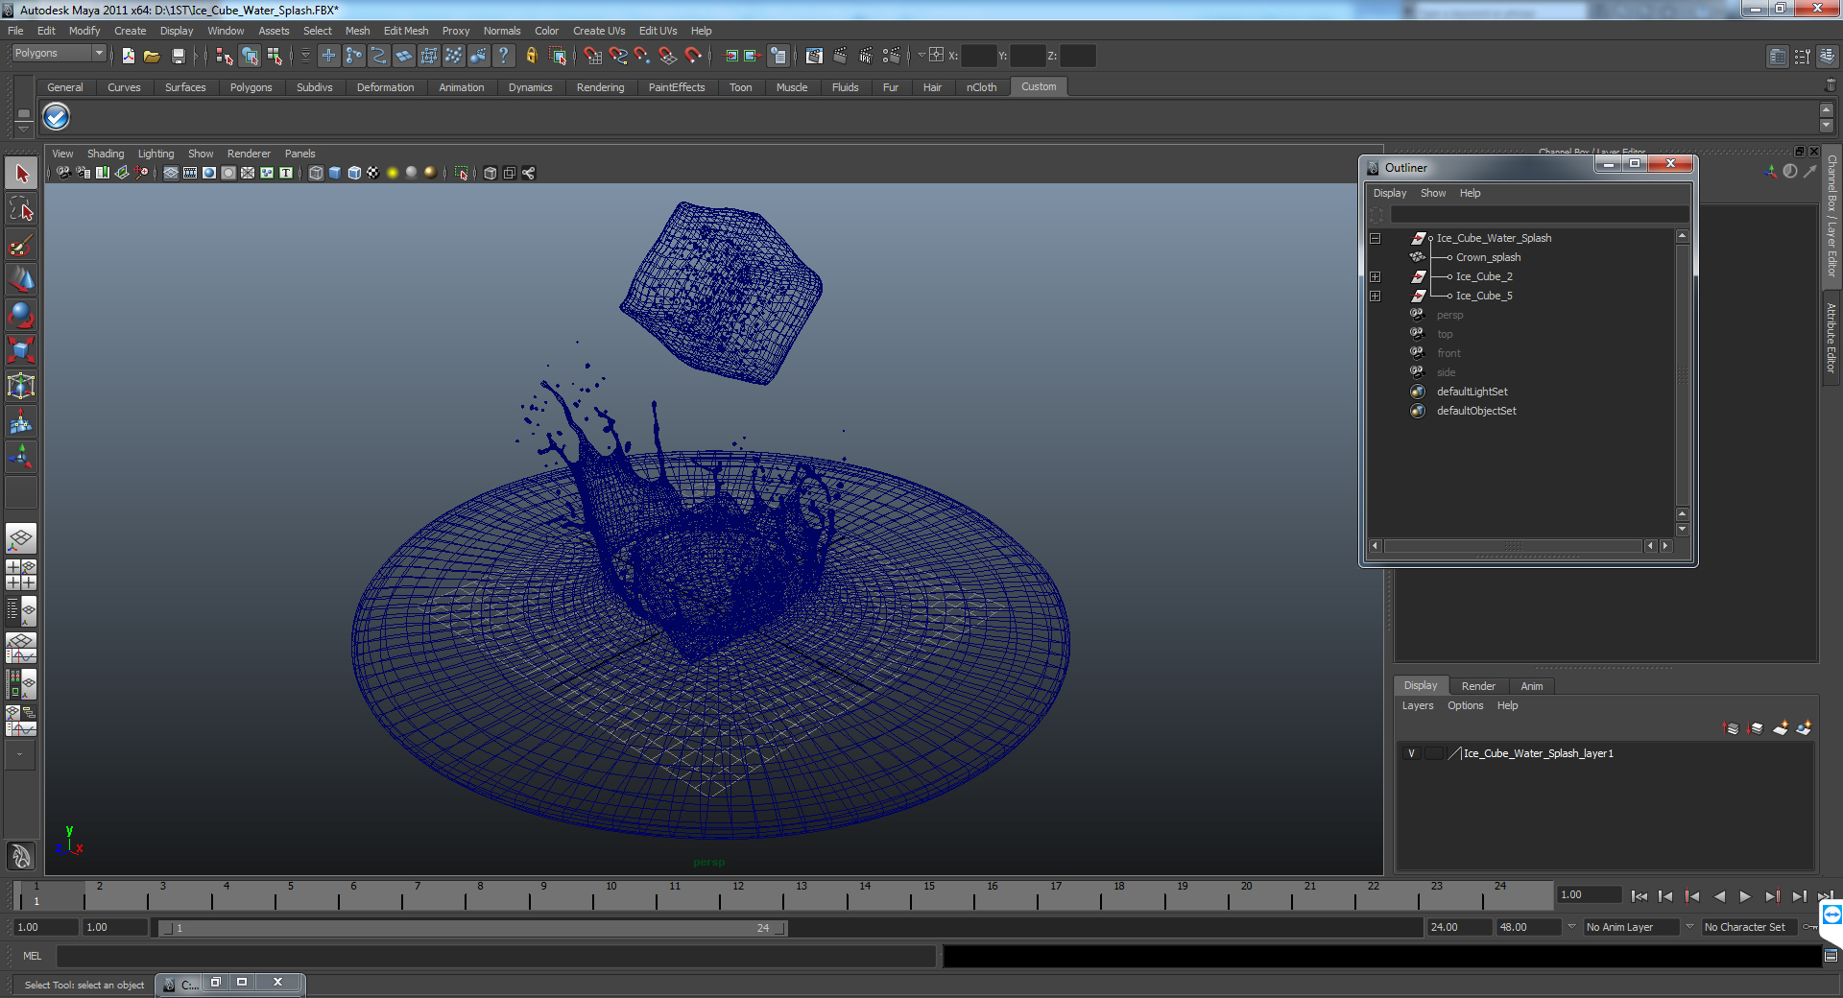
Task: Click the Save Scene disk icon
Action: coord(178,56)
